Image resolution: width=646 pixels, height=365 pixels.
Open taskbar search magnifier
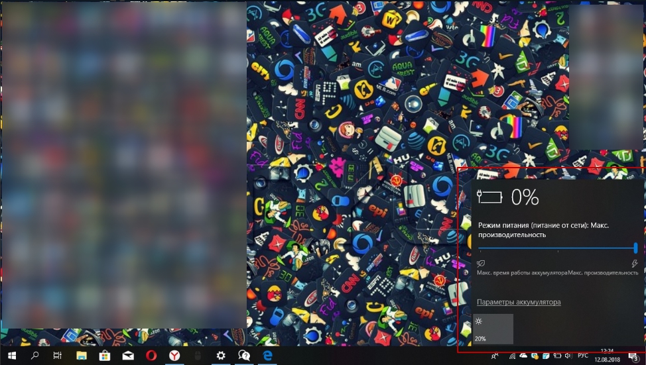[x=34, y=356]
